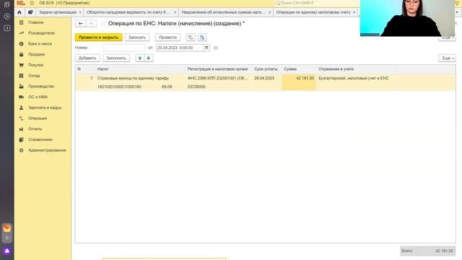Open Банк и касса section
Screen dimensions: 462x260
point(40,43)
